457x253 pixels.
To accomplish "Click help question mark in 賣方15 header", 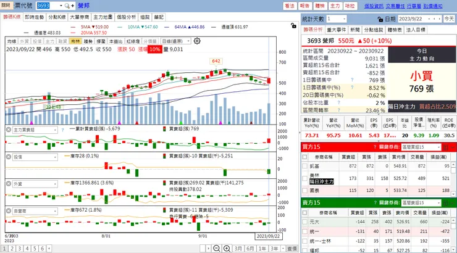I will (375, 202).
